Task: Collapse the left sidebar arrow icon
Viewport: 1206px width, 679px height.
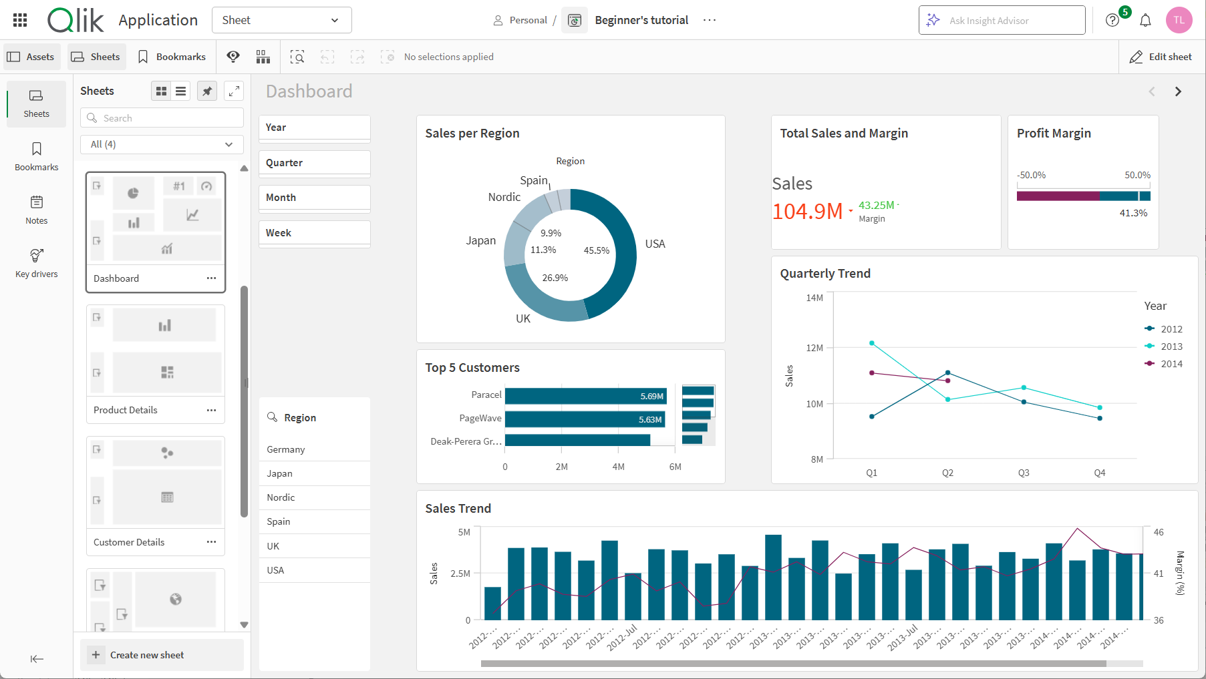Action: (x=37, y=659)
